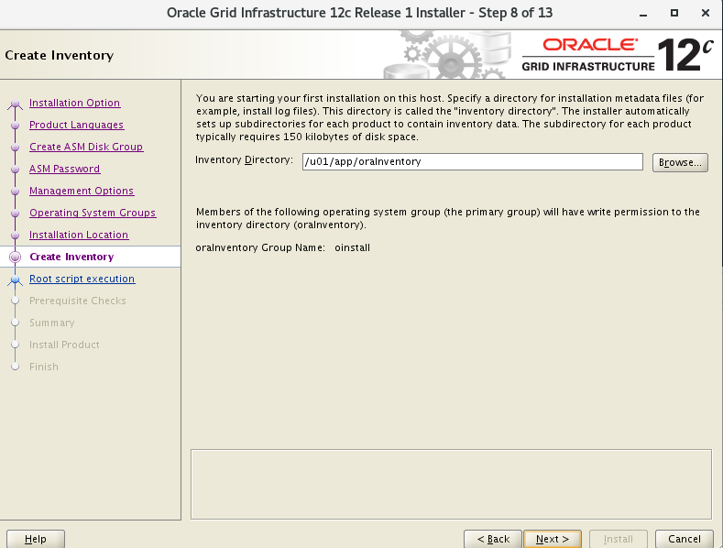Click the Summary step text
This screenshot has height=548, width=723.
click(x=51, y=323)
